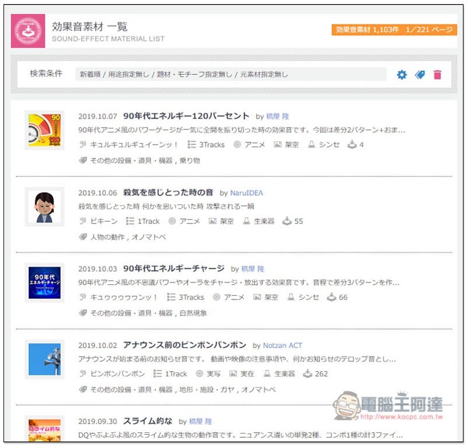Click the 自然現象 tag text

[193, 313]
